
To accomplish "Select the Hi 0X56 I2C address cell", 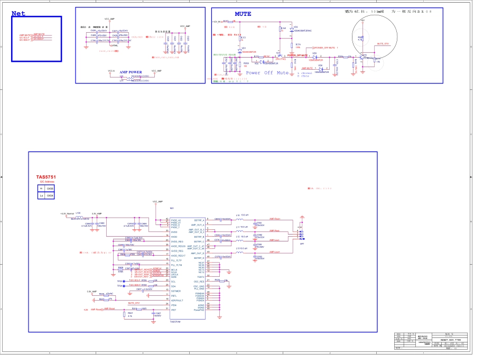I will pos(46,188).
